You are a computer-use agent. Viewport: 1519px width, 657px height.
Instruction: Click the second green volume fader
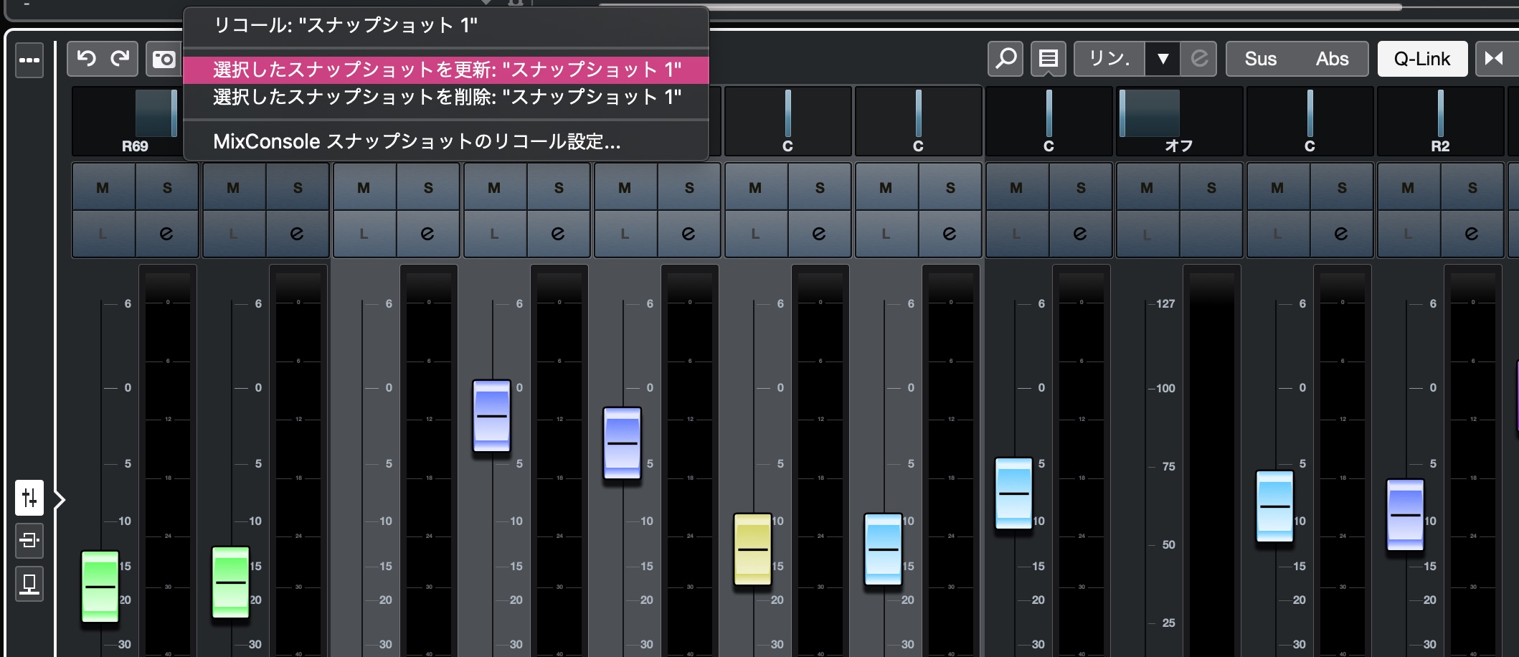coord(231,582)
